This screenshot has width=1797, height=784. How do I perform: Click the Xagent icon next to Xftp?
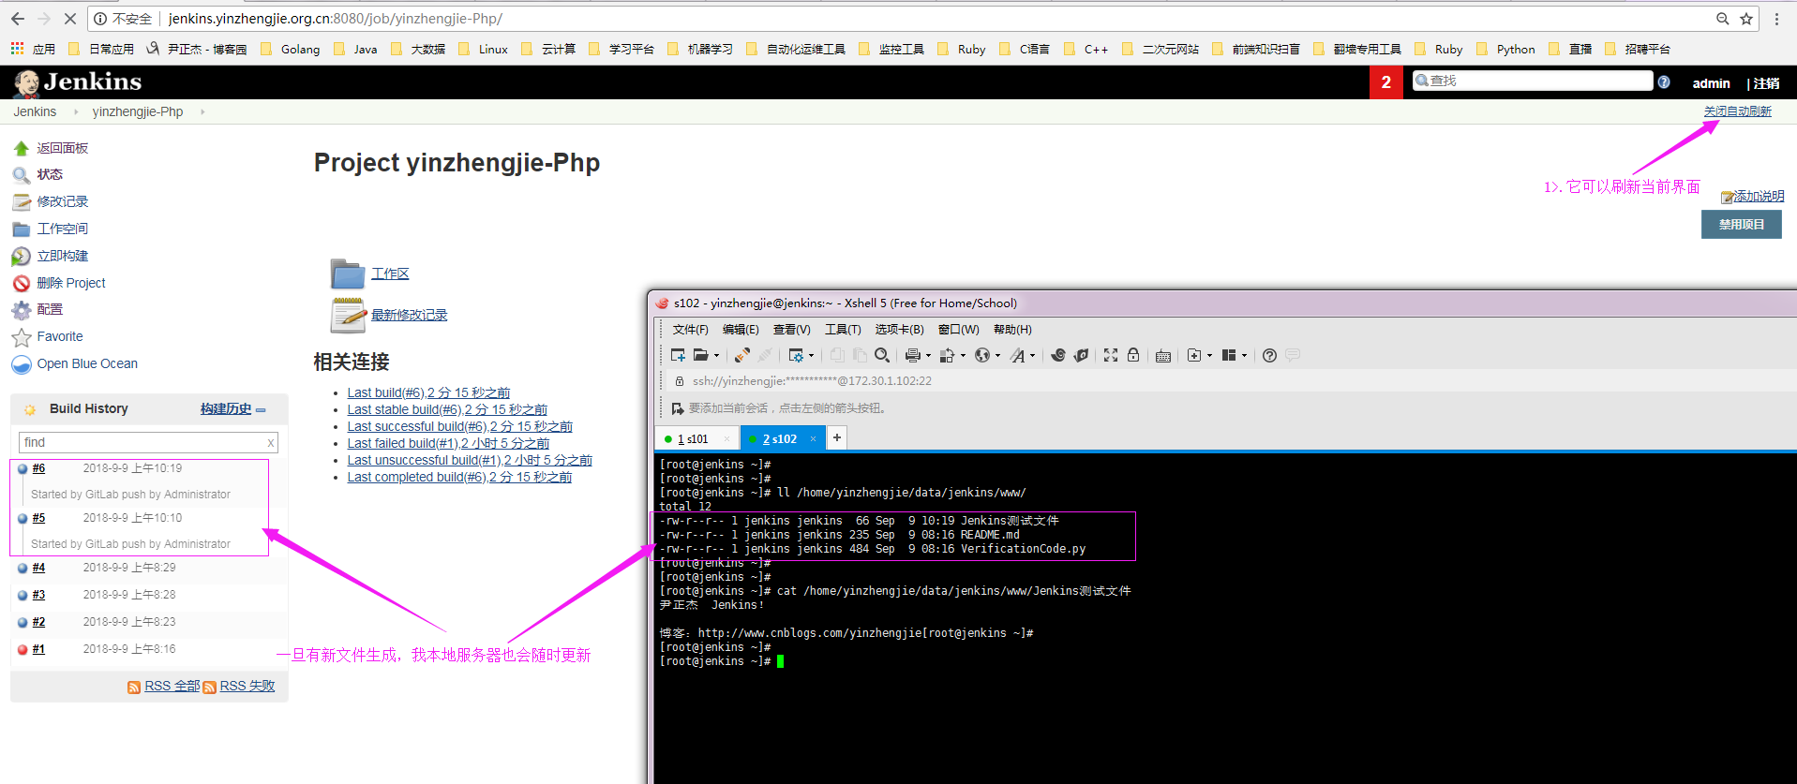click(x=1081, y=355)
